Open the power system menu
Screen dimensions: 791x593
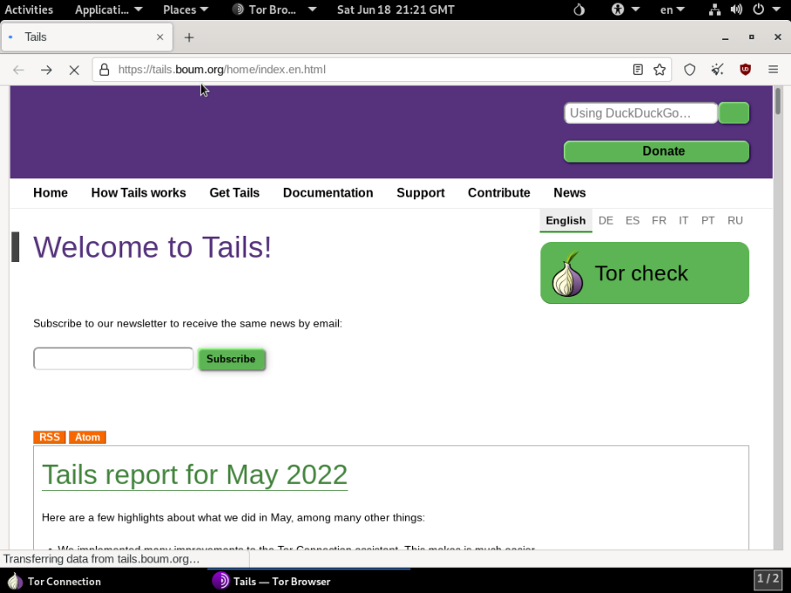pyautogui.click(x=766, y=10)
